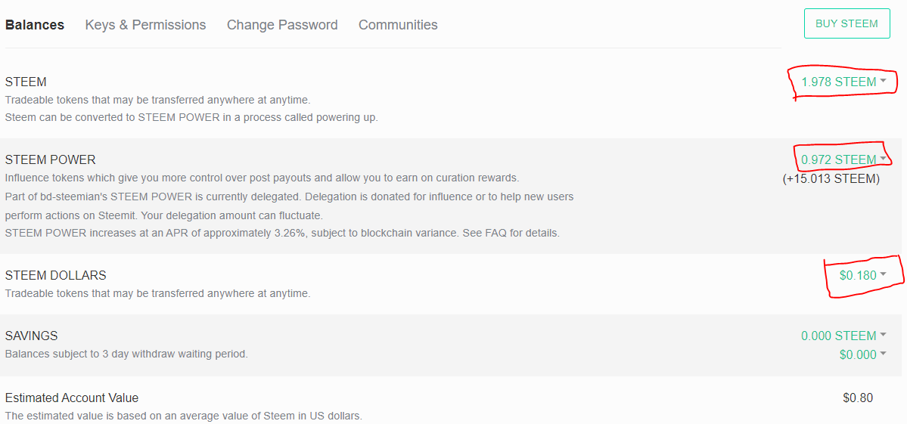Expand the $0.000 savings dollars dropdown
907x424 pixels.
point(862,354)
